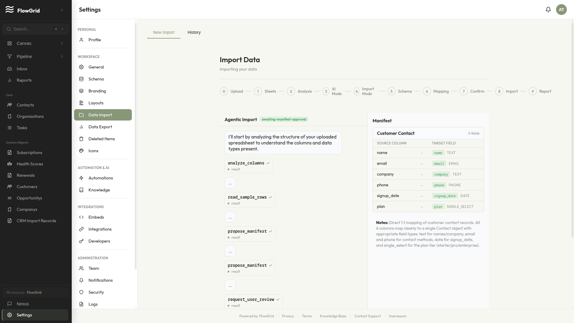
Task: Select Data Import in settings menu
Action: [x=103, y=115]
